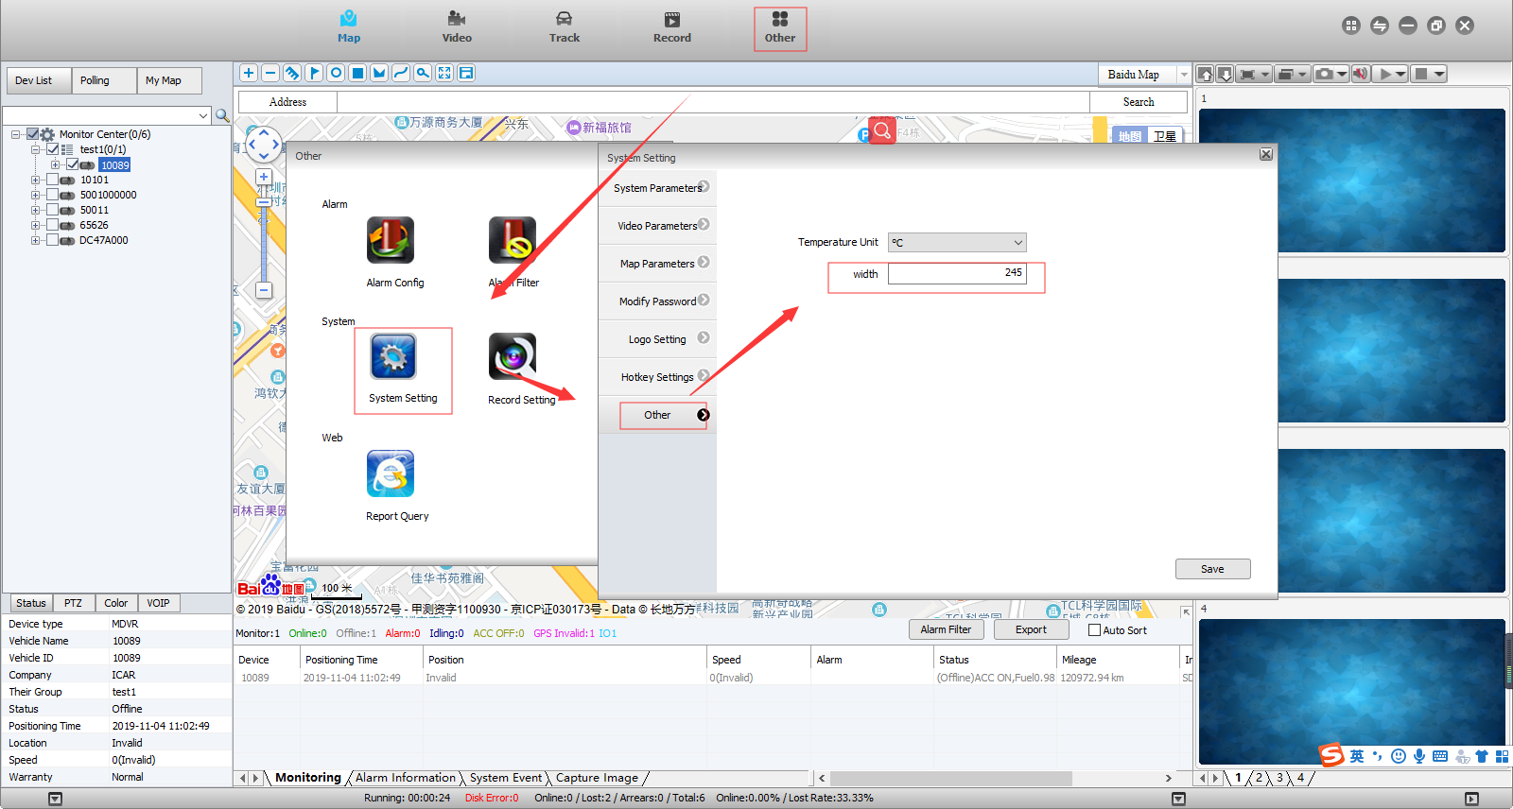This screenshot has height=809, width=1513.
Task: Uncheck device 10089 checkbox
Action: click(73, 164)
